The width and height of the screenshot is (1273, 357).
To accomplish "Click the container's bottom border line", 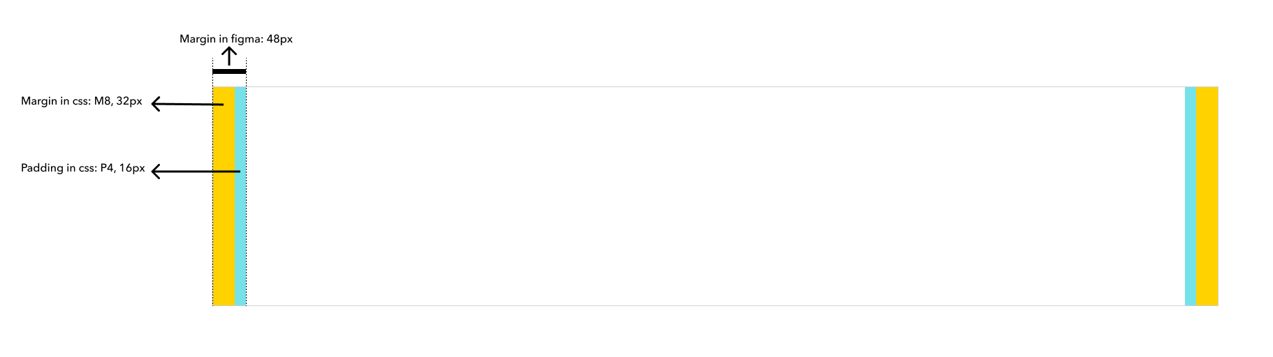I will [x=715, y=305].
